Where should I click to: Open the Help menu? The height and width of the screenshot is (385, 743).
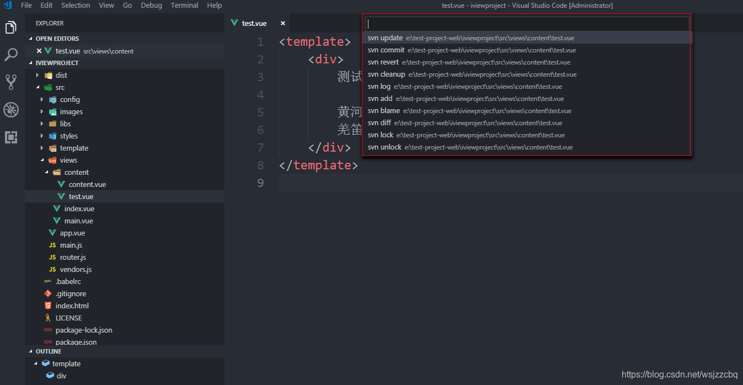click(x=215, y=6)
